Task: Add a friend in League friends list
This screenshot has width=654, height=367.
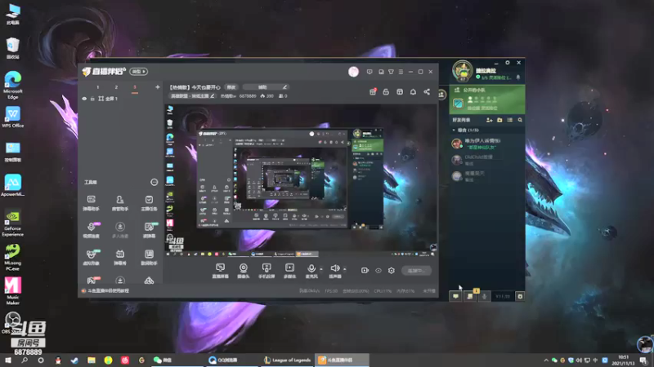Action: click(x=489, y=120)
